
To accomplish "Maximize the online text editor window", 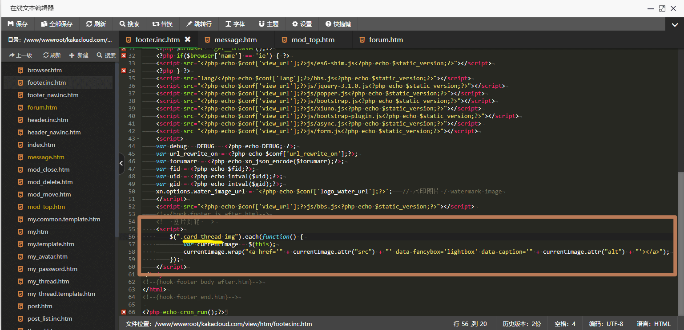I will pos(662,8).
